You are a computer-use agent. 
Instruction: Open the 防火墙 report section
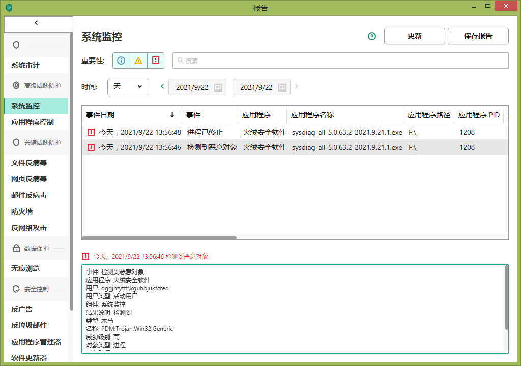click(21, 211)
